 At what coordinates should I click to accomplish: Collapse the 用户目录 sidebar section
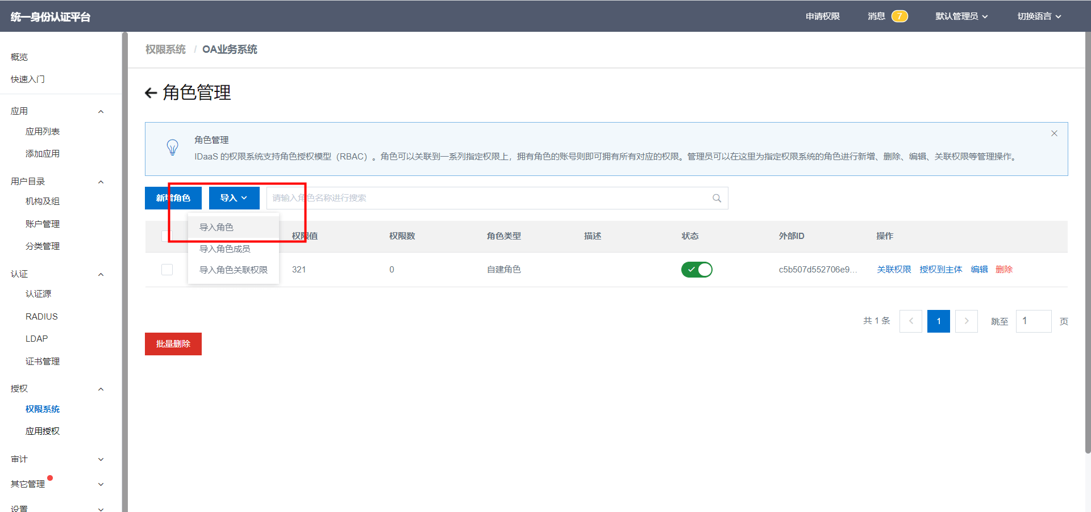point(101,182)
